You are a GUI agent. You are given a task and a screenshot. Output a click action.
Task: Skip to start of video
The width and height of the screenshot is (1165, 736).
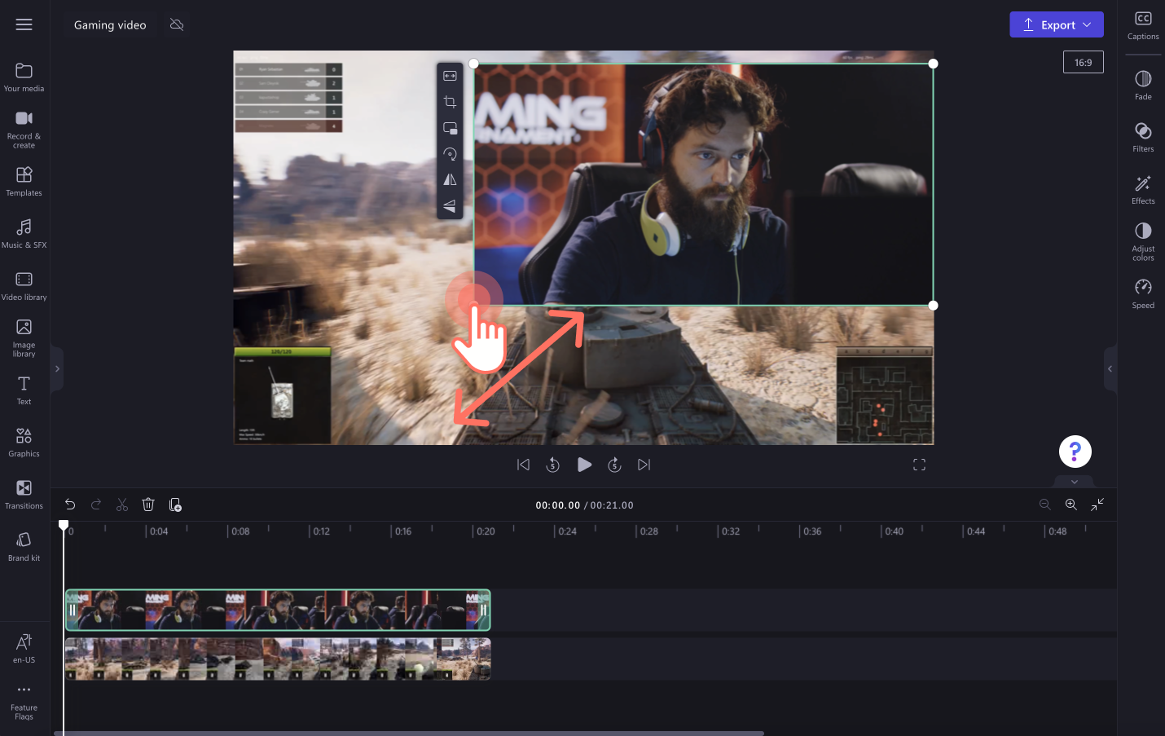pos(523,465)
